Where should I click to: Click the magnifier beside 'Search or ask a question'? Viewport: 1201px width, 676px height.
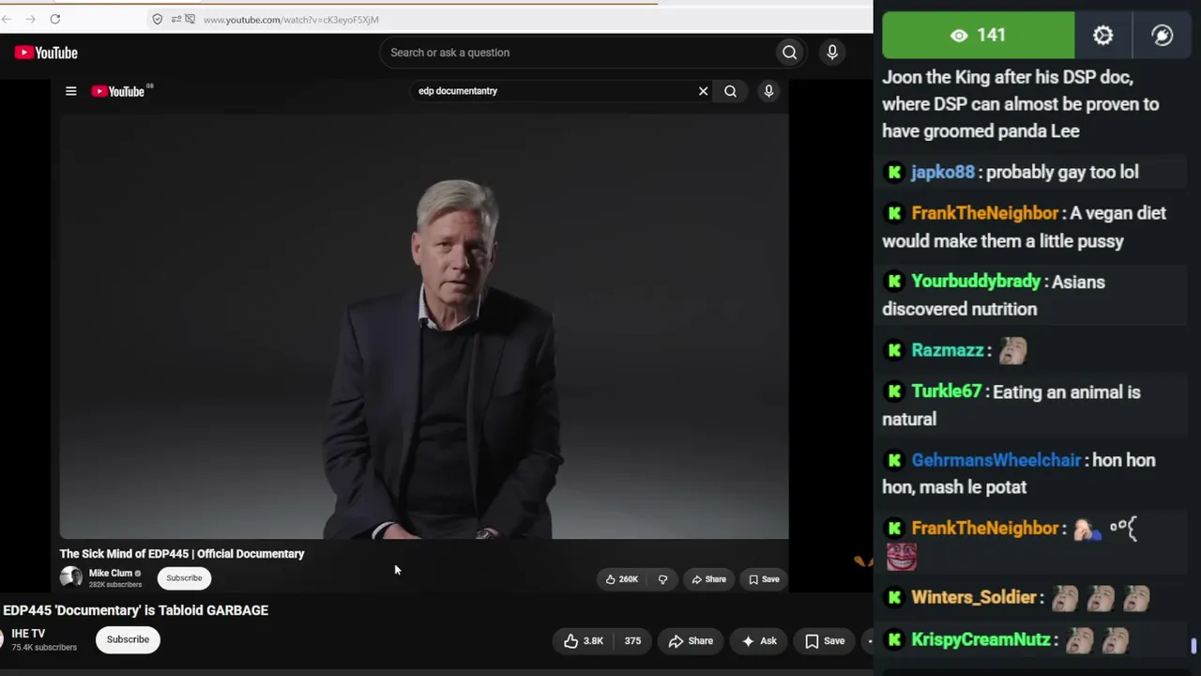pos(790,53)
